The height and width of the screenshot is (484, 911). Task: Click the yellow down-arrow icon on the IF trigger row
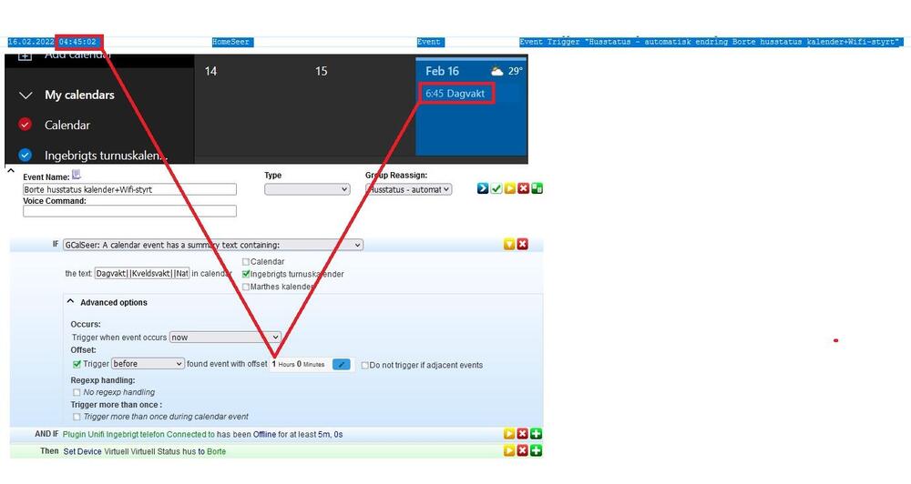(x=509, y=245)
